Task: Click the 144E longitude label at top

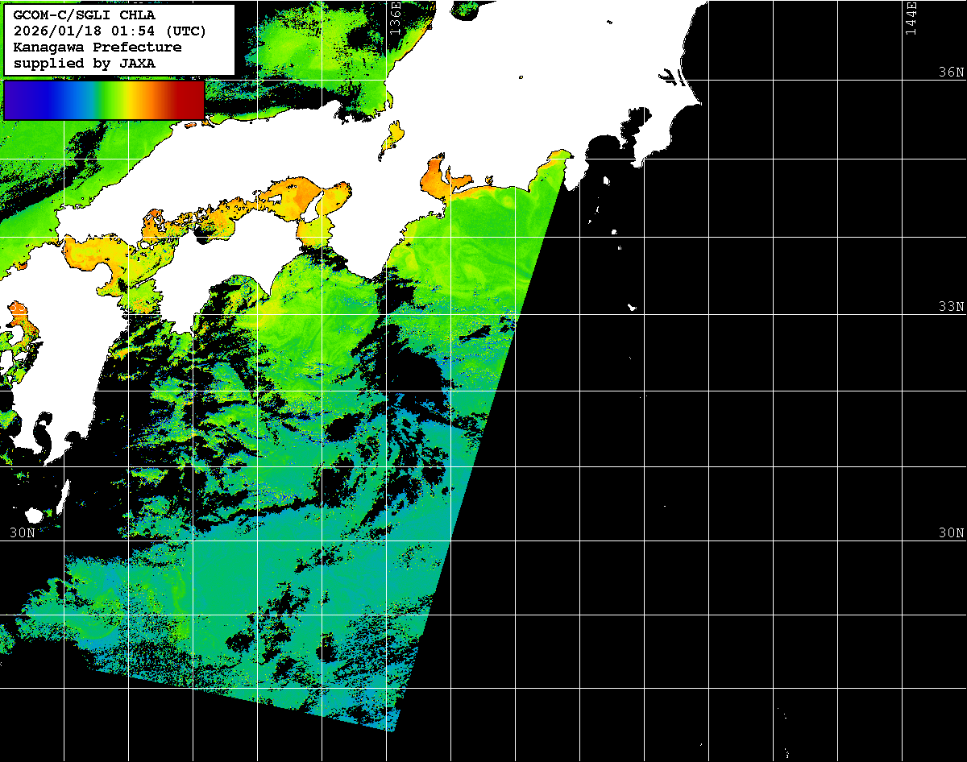Action: point(911,18)
